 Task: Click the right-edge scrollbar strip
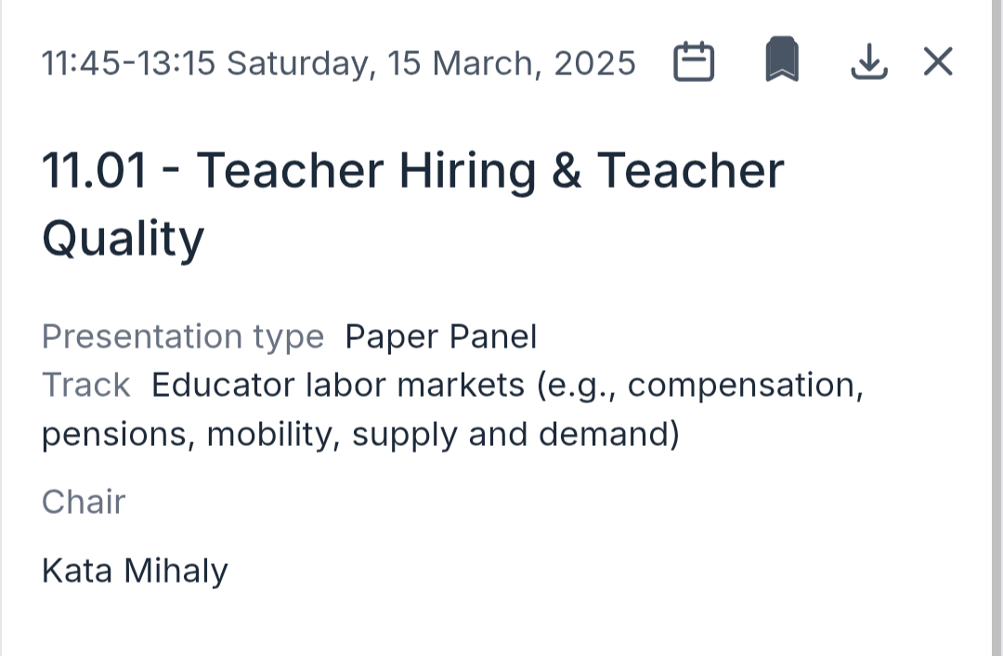coord(996,328)
